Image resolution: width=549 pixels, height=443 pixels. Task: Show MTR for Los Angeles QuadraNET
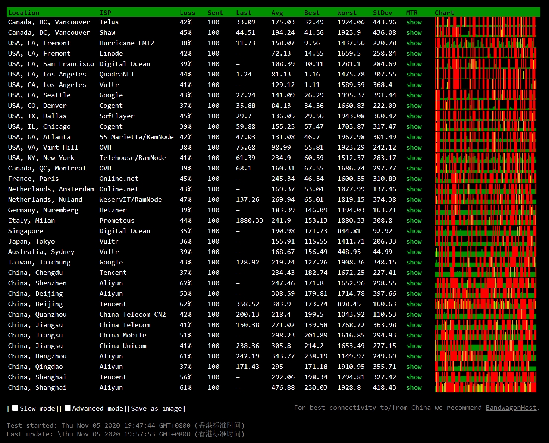pos(414,74)
